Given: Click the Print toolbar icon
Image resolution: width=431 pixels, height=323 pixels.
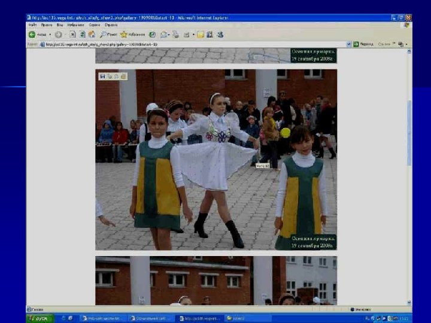Looking at the screenshot, I should 175,35.
